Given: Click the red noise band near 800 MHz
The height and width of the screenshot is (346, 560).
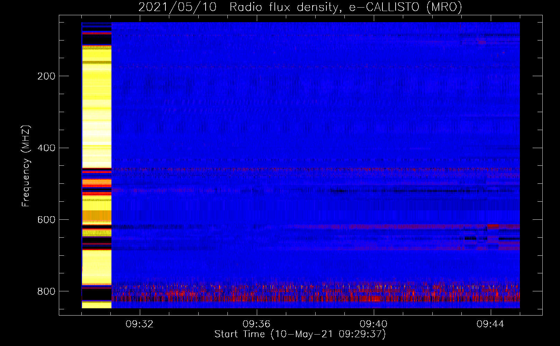Looking at the screenshot, I should coord(316,293).
